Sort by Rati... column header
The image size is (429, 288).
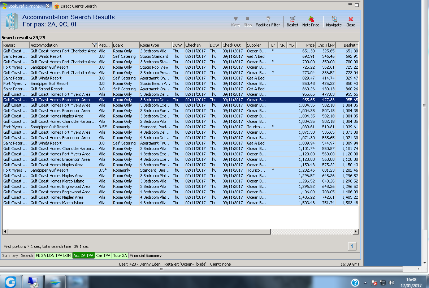point(105,45)
